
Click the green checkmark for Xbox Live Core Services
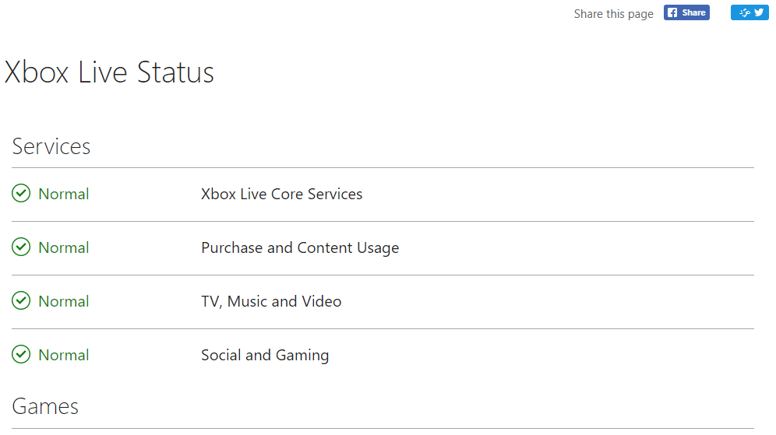click(21, 193)
